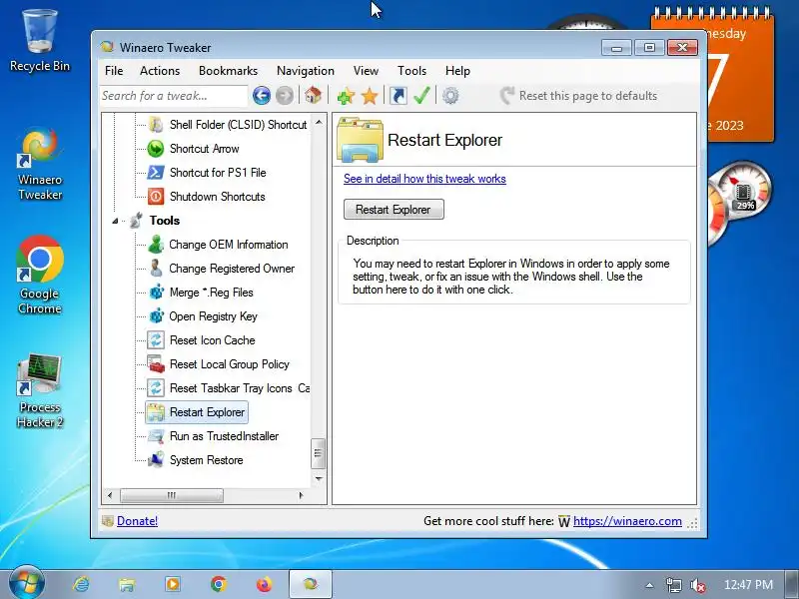Screen dimensions: 799x599
Task: Click the Reset Icon Cache icon
Action: pos(156,339)
